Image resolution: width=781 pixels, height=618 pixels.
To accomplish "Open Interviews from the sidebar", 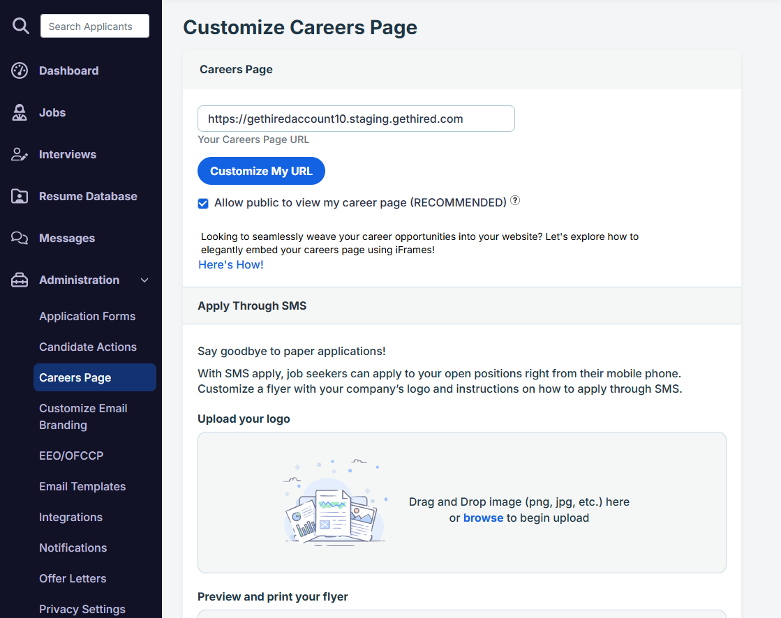I will 68,154.
